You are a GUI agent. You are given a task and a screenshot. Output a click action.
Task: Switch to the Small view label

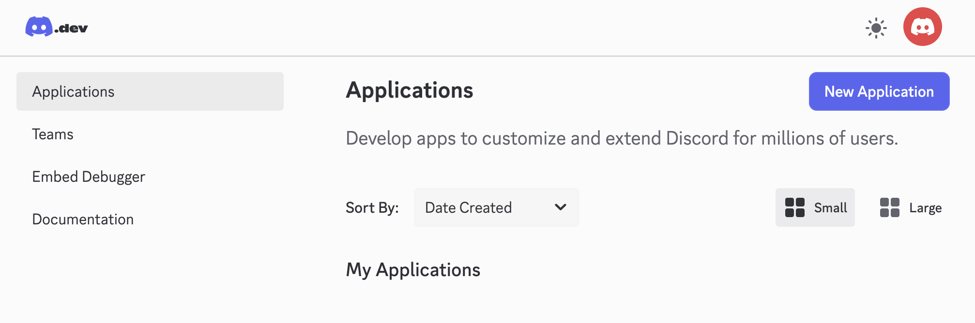point(830,208)
